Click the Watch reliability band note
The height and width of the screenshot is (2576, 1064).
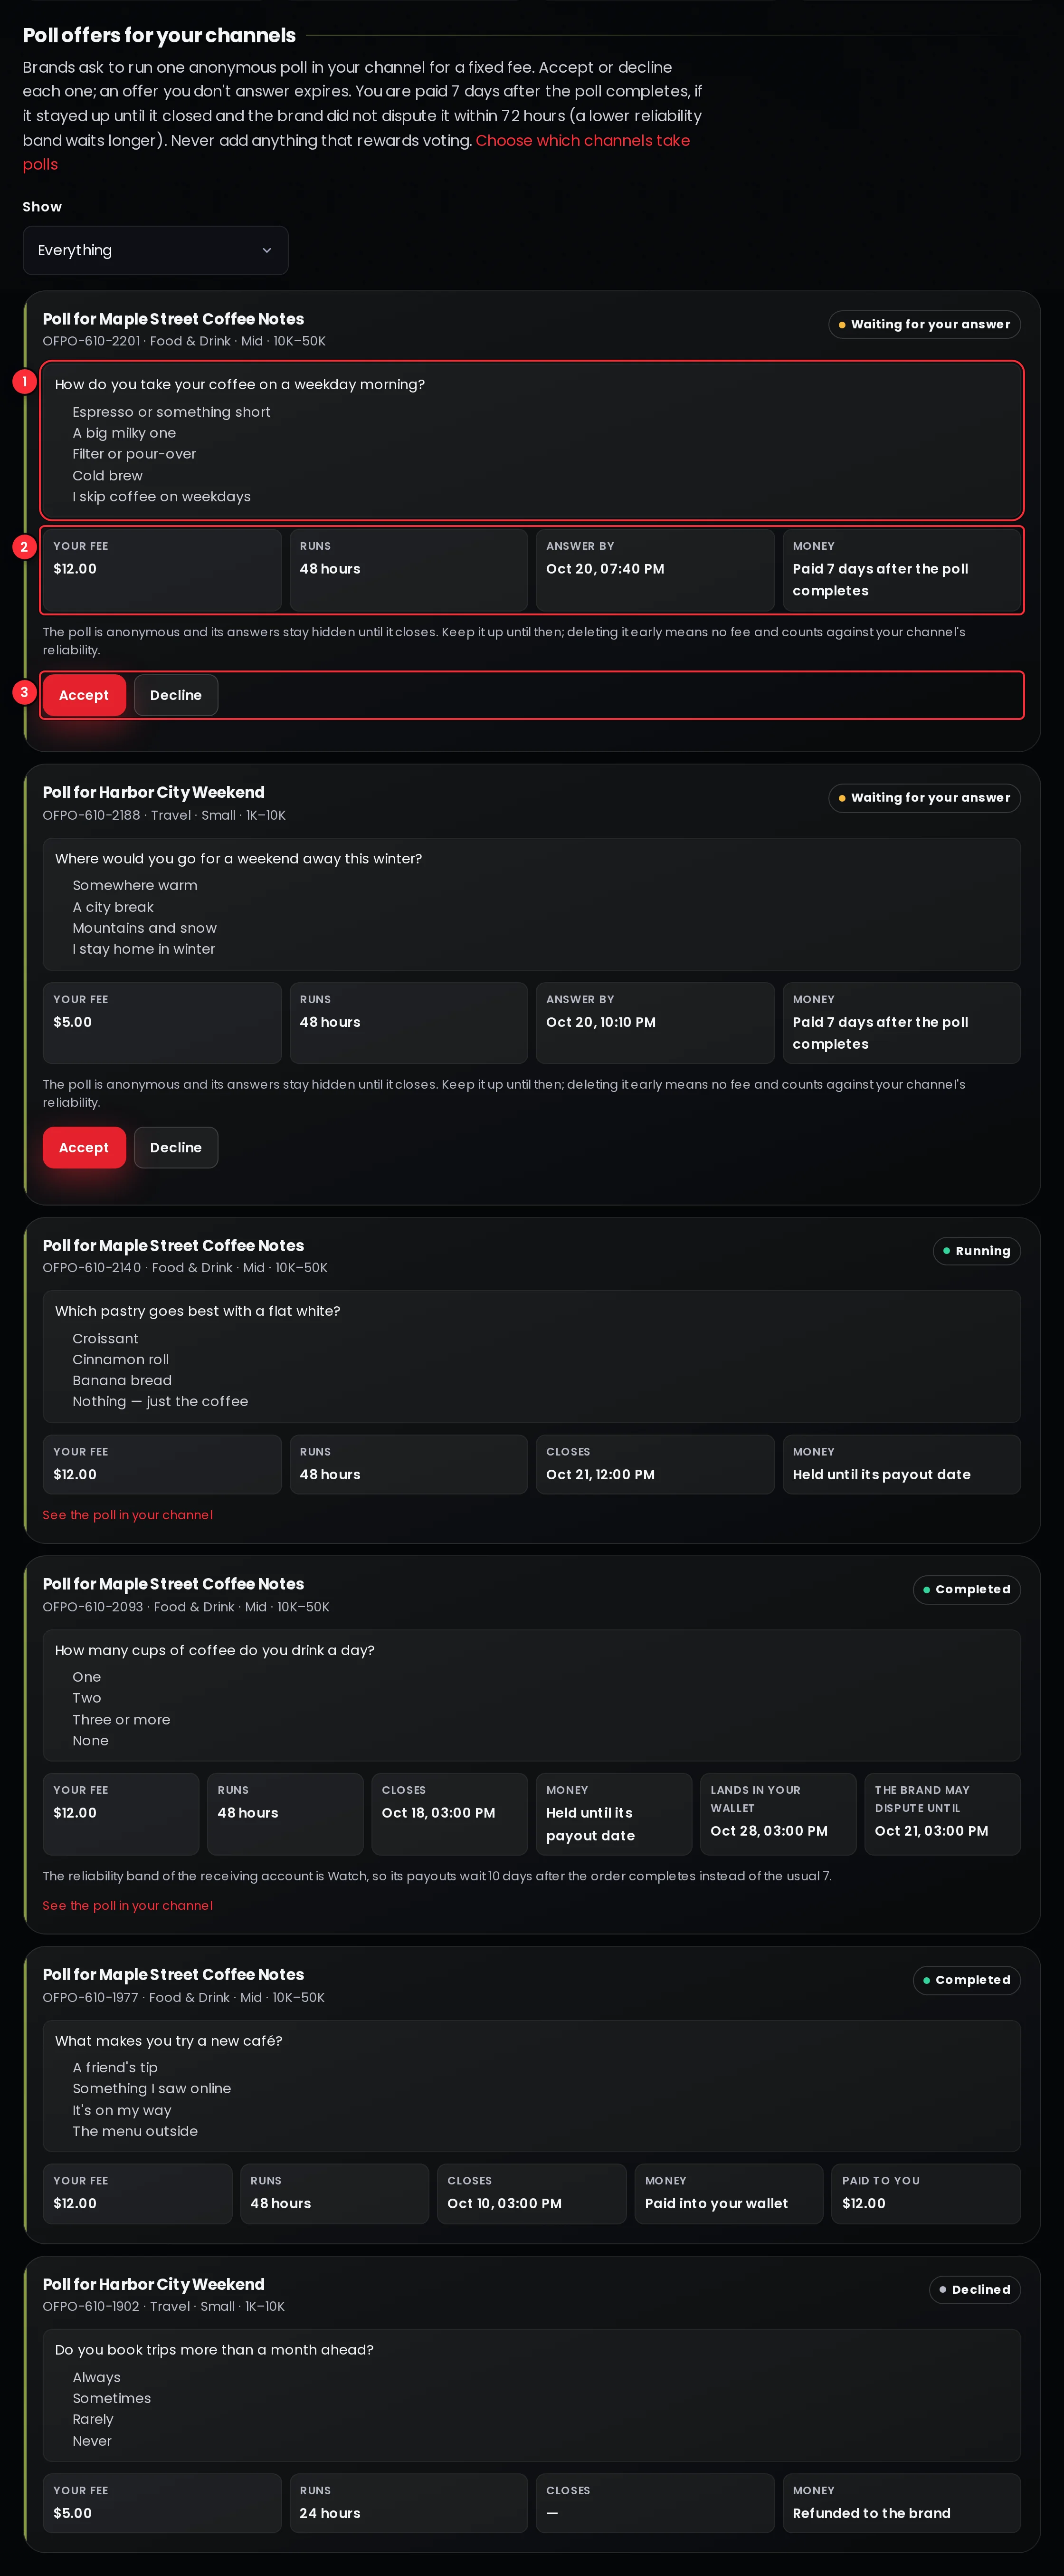(x=437, y=1876)
